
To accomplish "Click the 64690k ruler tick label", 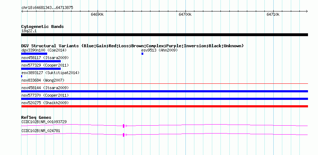I will tap(97, 14).
